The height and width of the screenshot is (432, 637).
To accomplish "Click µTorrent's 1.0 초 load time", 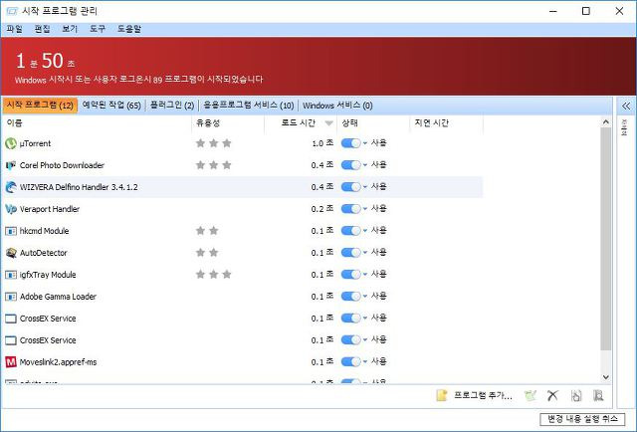I will (x=322, y=143).
